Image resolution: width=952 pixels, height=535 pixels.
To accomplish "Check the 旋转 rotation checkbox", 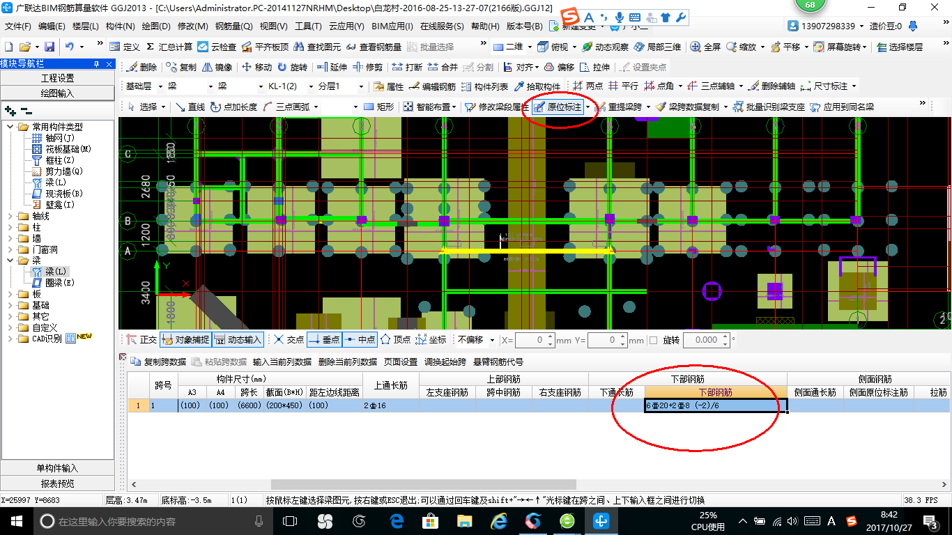I will click(x=653, y=340).
